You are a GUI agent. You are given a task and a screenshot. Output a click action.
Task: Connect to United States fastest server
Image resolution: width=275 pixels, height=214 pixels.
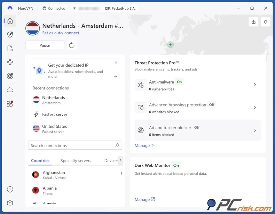point(76,129)
